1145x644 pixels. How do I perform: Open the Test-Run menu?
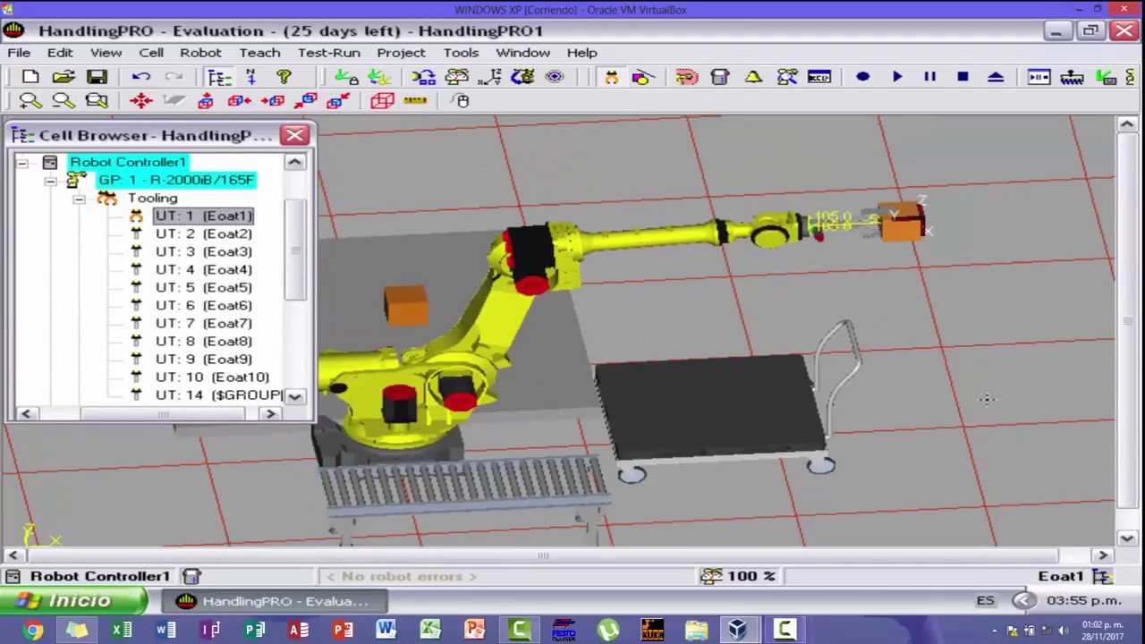[328, 53]
